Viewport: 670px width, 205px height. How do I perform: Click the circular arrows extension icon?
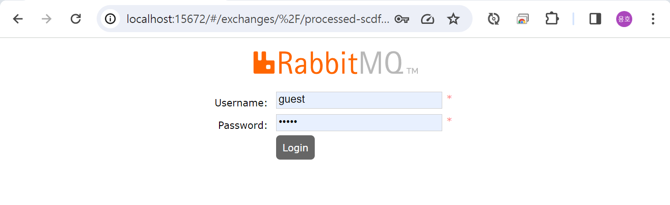494,19
